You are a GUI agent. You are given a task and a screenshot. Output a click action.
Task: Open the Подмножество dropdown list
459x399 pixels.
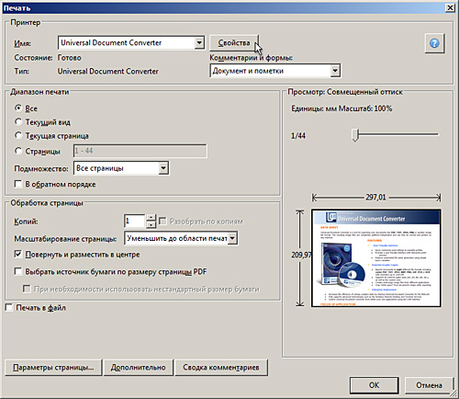pos(163,168)
